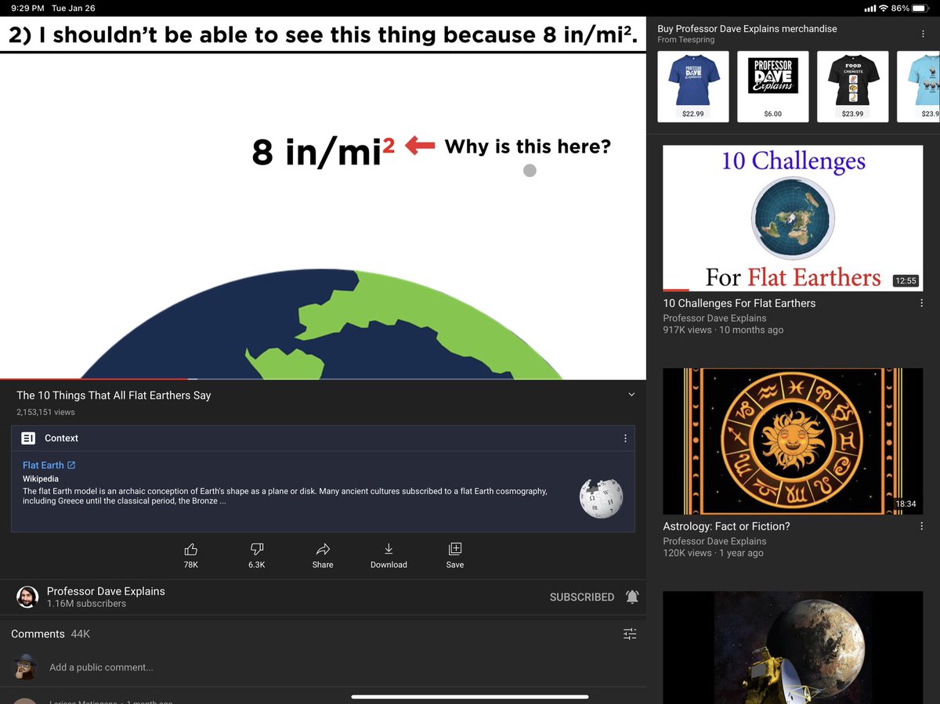
Task: Tap the user avatar beside comment box
Action: tap(26, 667)
